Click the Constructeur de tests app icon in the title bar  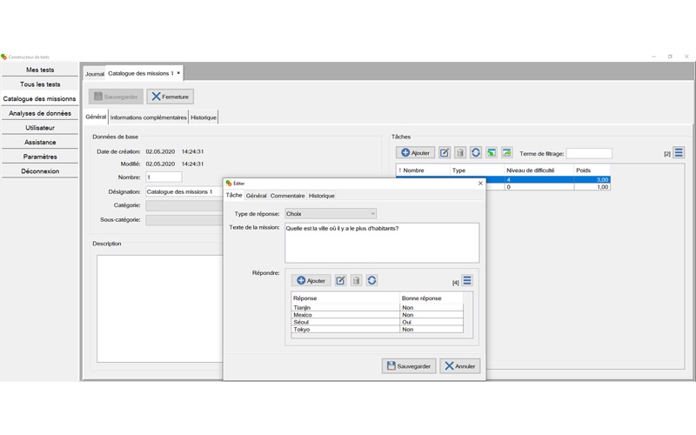pos(4,57)
